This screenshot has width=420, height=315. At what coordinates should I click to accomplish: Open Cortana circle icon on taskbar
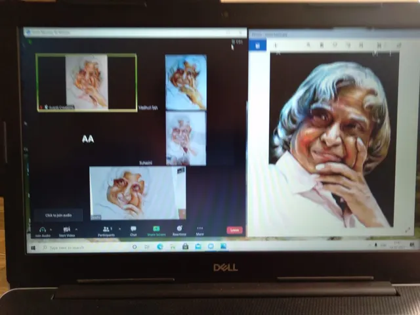pyautogui.click(x=135, y=247)
